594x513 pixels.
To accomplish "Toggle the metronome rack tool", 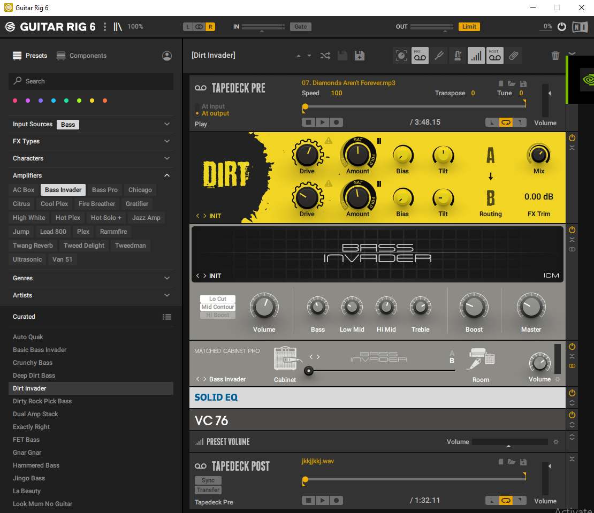I will (458, 56).
